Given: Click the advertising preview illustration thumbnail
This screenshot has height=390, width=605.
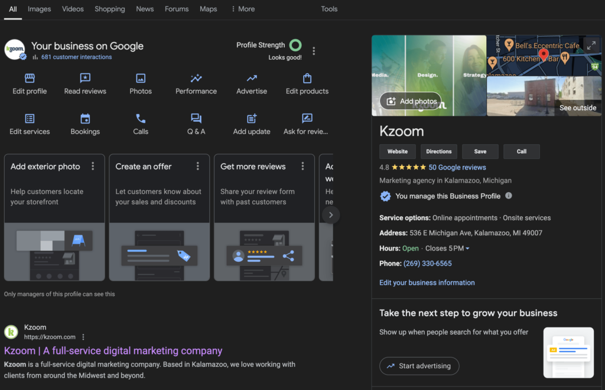Looking at the screenshot, I should coord(568,353).
